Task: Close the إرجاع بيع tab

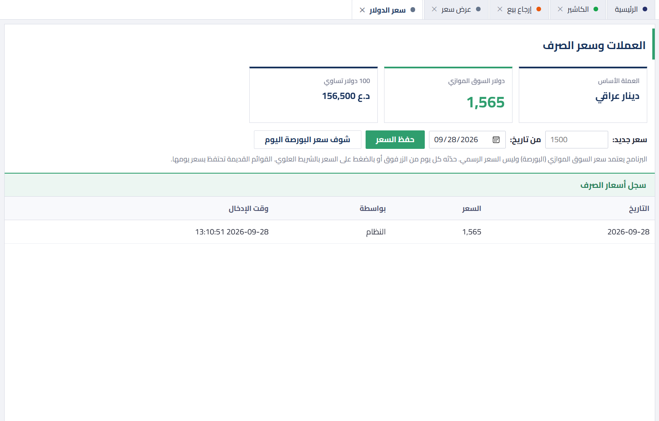Action: tap(500, 9)
